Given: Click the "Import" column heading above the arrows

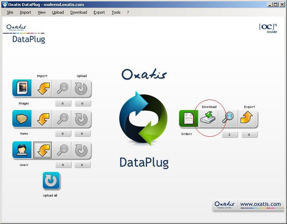Looking at the screenshot, I should pyautogui.click(x=42, y=76).
